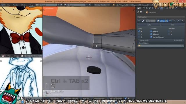Remove the Mirror modifier
This screenshot has height=104, width=186.
(x=183, y=21)
